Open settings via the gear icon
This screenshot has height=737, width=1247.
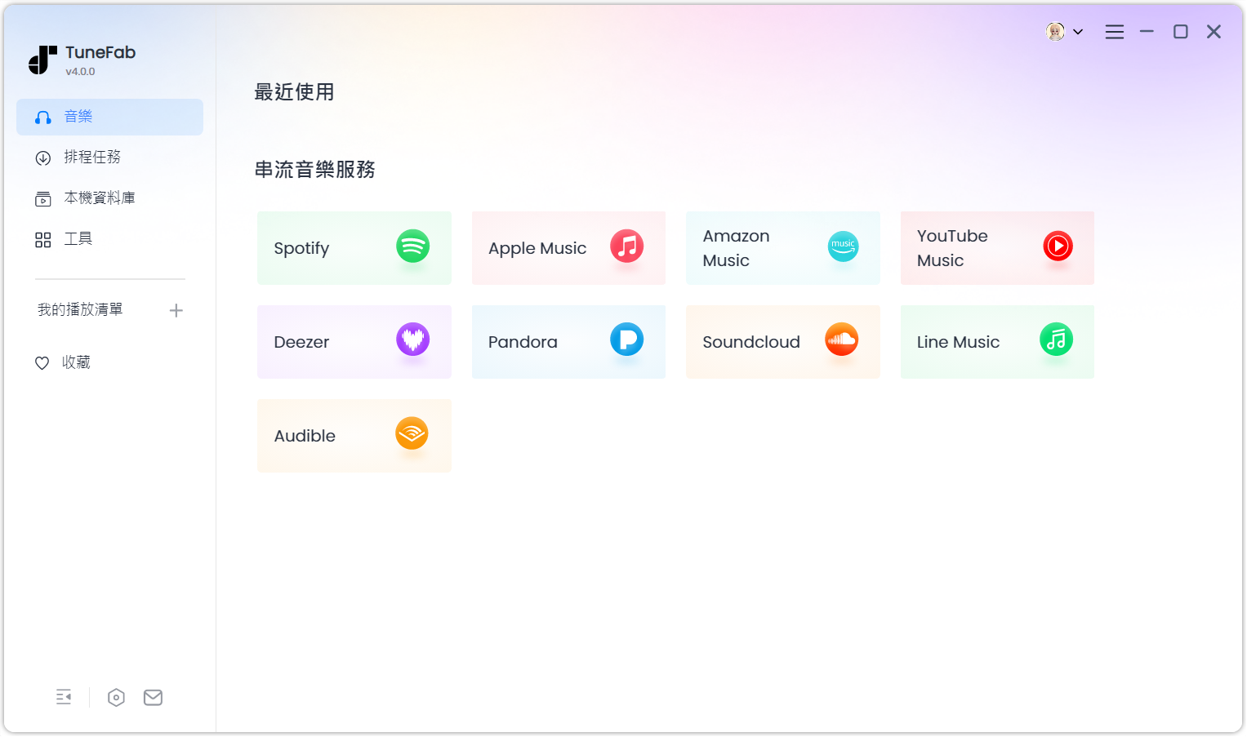point(116,698)
